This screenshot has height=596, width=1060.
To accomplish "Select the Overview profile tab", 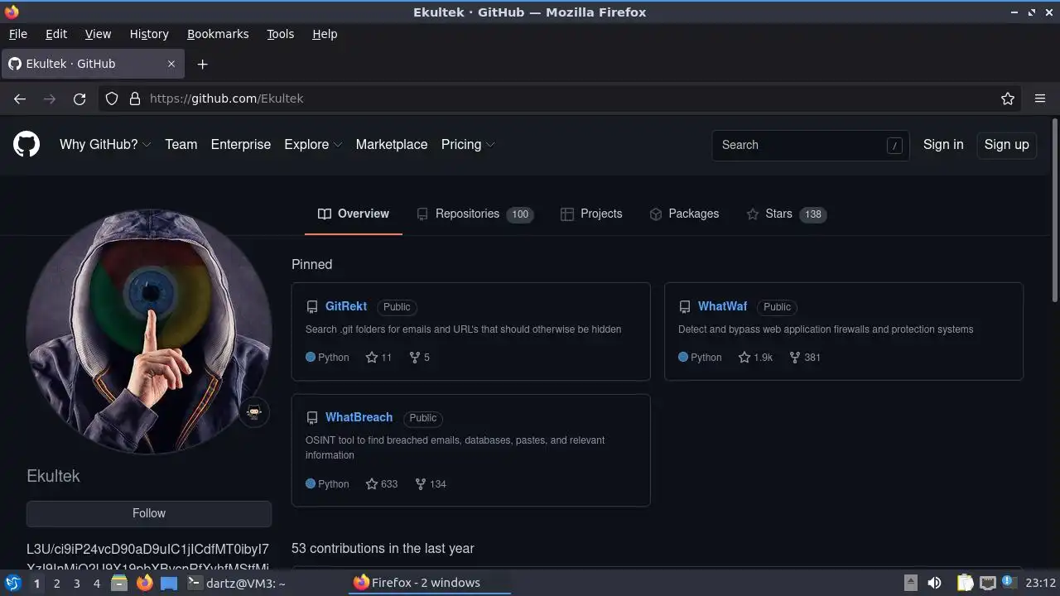I will (354, 214).
